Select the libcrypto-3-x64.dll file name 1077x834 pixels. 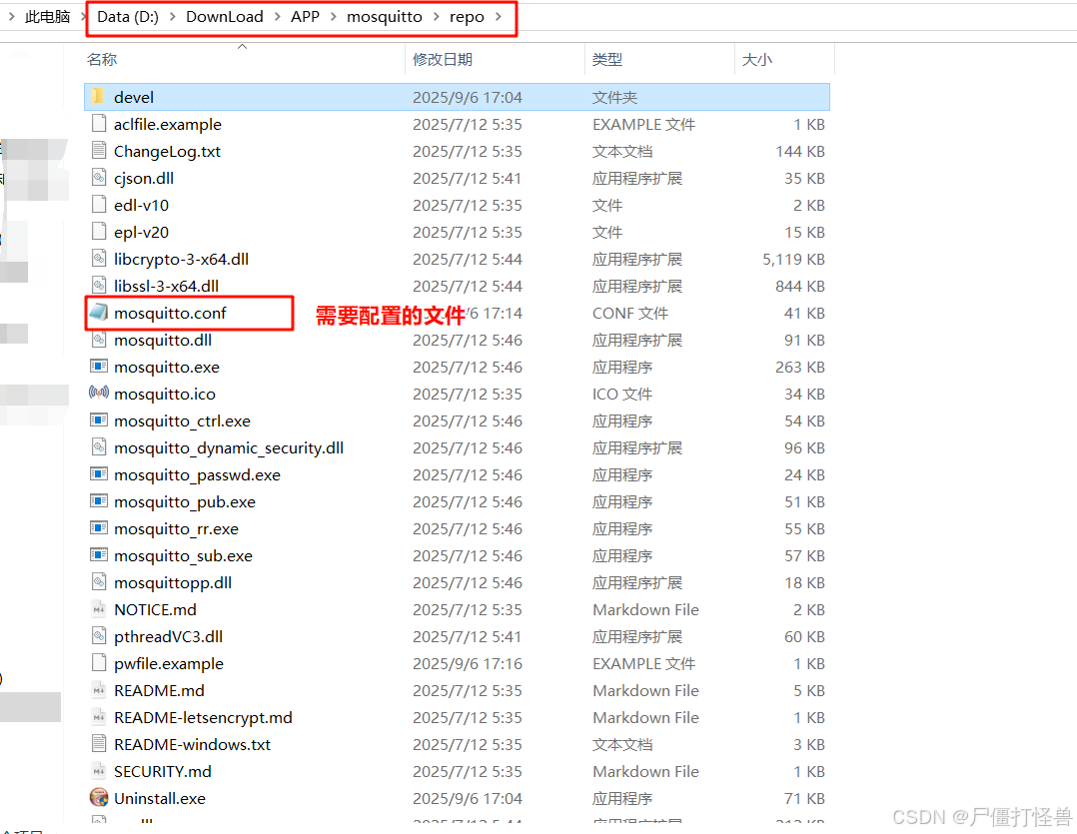pos(182,259)
